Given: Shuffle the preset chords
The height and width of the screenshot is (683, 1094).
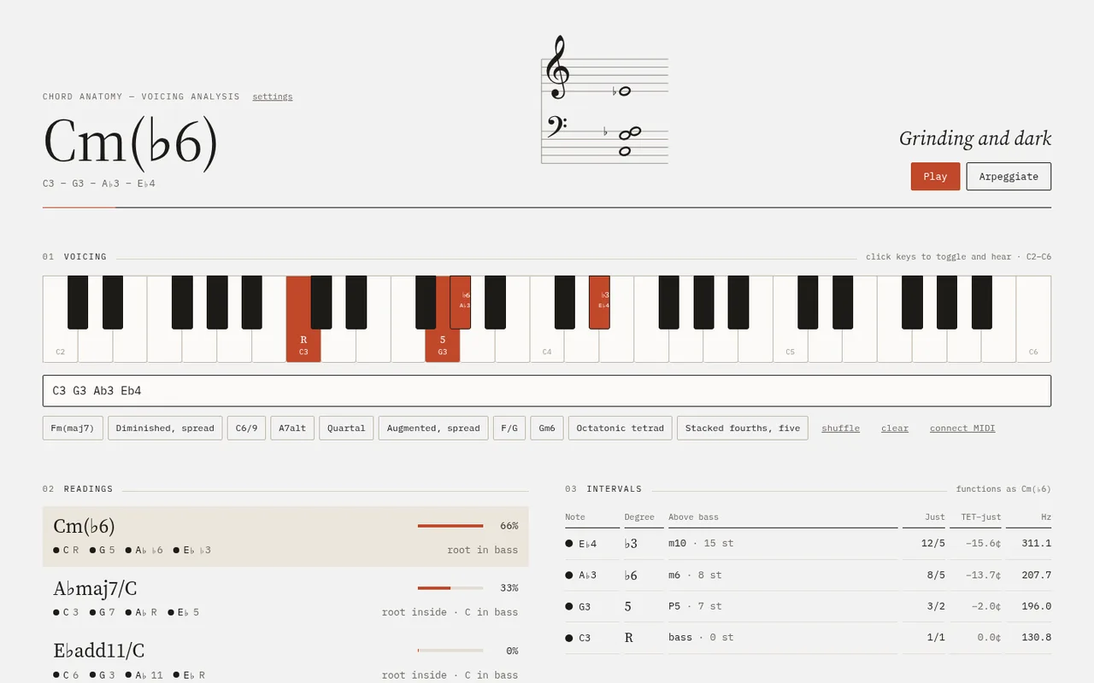Looking at the screenshot, I should (x=841, y=428).
